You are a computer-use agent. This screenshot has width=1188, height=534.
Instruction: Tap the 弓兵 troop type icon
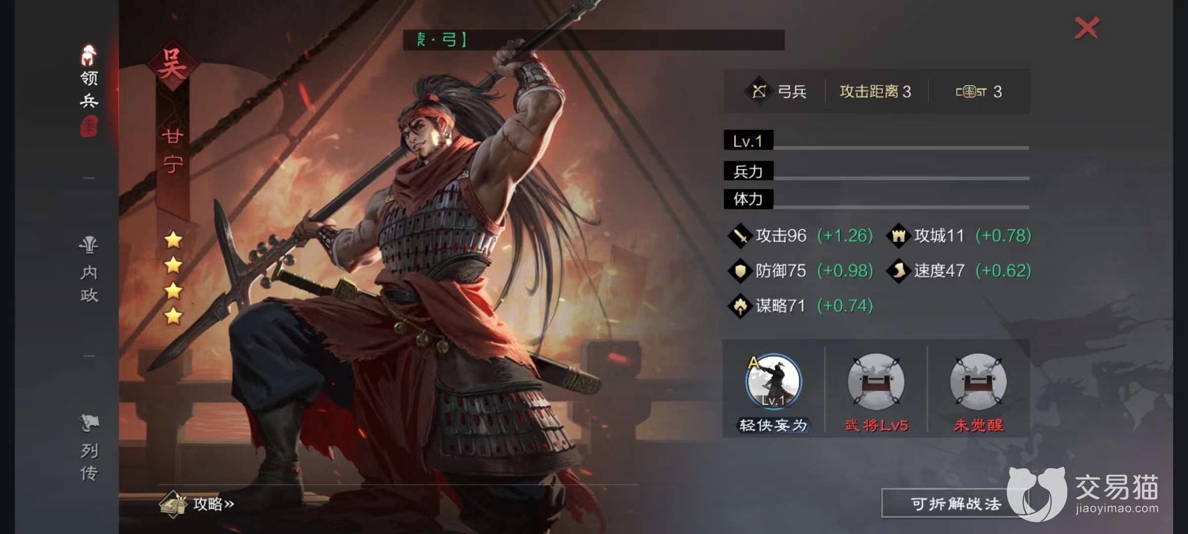point(759,91)
